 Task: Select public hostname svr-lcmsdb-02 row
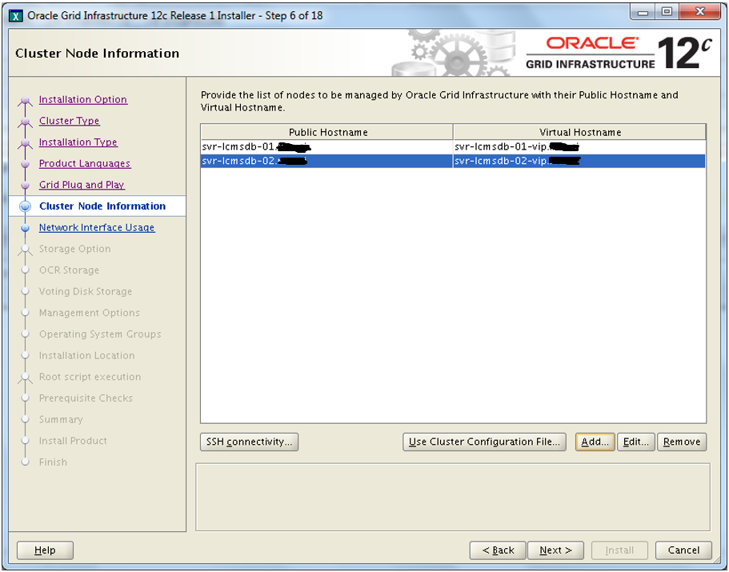326,162
